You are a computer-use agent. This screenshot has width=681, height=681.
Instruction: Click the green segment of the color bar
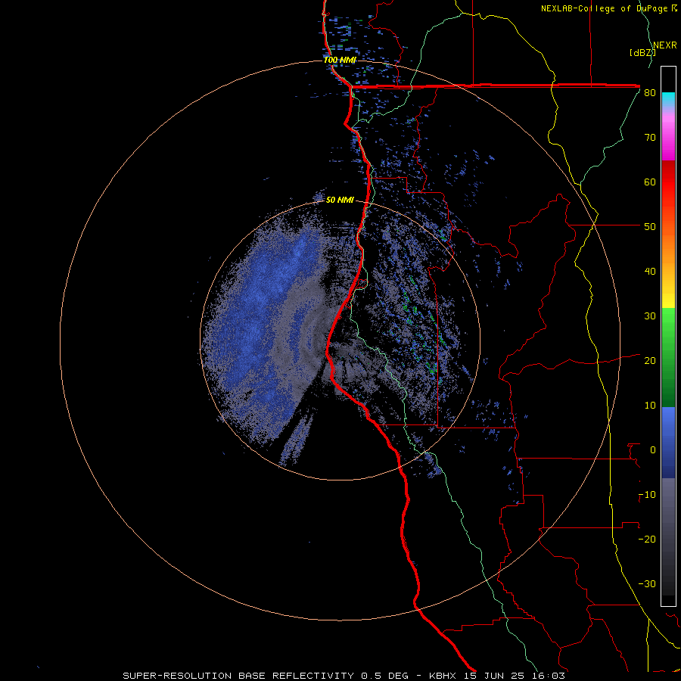(x=668, y=357)
